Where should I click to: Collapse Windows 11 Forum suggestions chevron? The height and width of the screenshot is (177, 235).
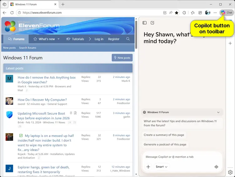tap(218, 112)
